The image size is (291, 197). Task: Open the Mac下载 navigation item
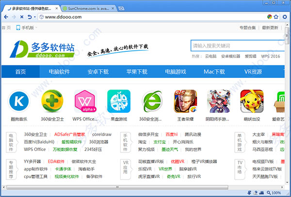pyautogui.click(x=214, y=72)
